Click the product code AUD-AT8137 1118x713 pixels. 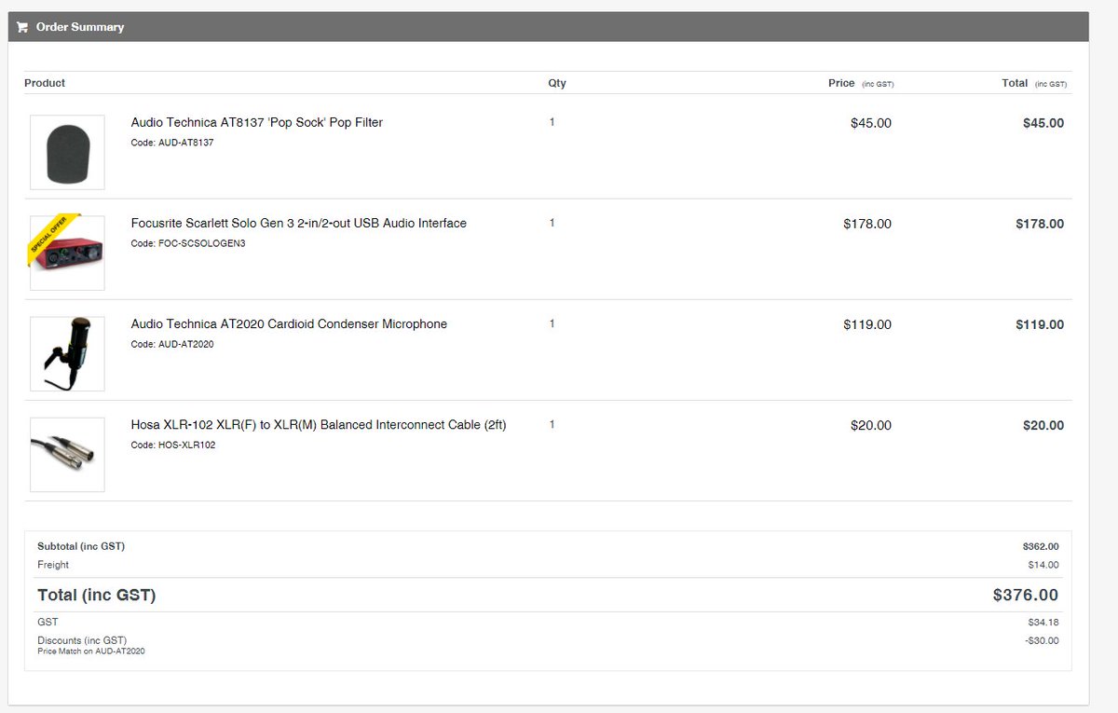172,143
